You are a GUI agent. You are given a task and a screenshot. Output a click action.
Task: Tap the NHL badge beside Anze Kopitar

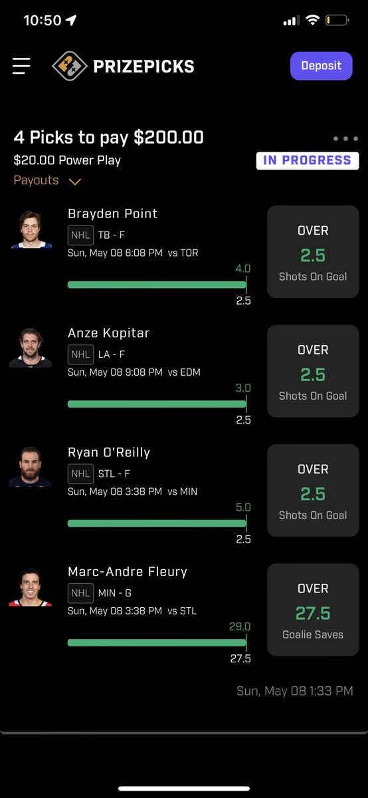tap(81, 354)
